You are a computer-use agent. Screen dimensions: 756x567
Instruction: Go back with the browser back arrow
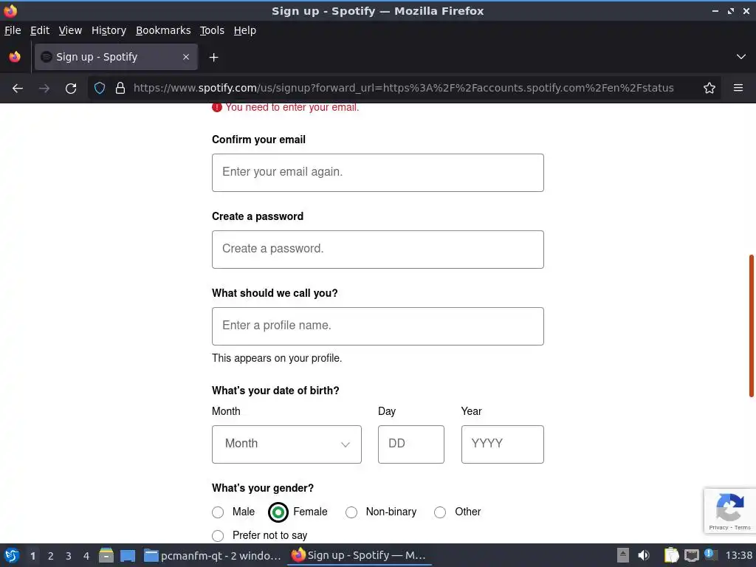(18, 89)
